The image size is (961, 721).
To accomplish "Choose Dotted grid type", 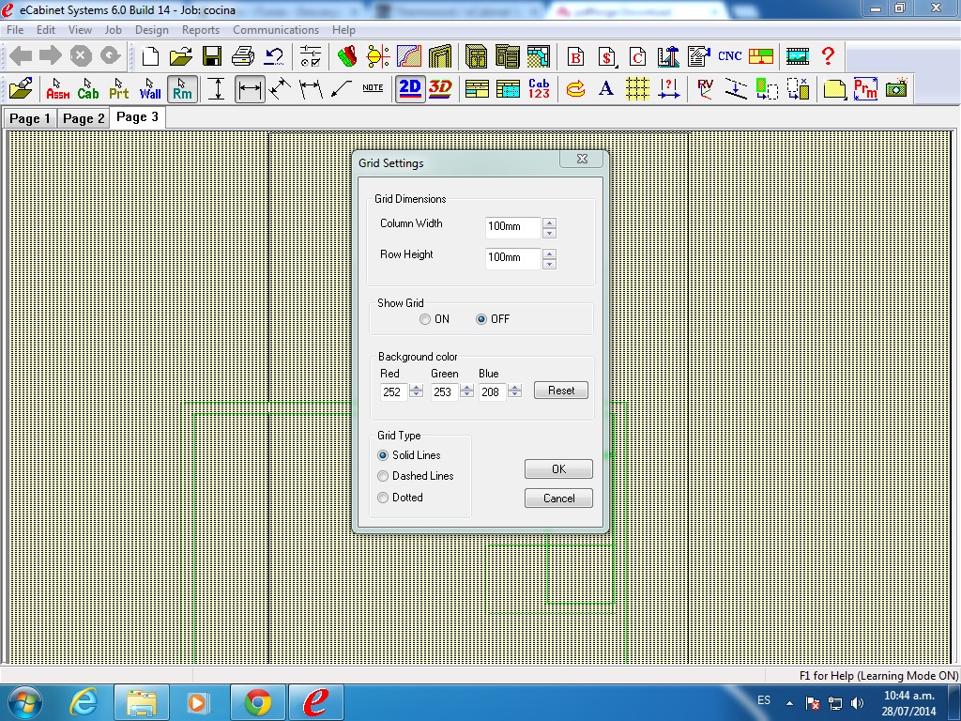I will 383,498.
